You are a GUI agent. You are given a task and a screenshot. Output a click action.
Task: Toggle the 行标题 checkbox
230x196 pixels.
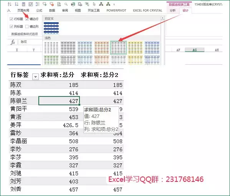coord(11,19)
